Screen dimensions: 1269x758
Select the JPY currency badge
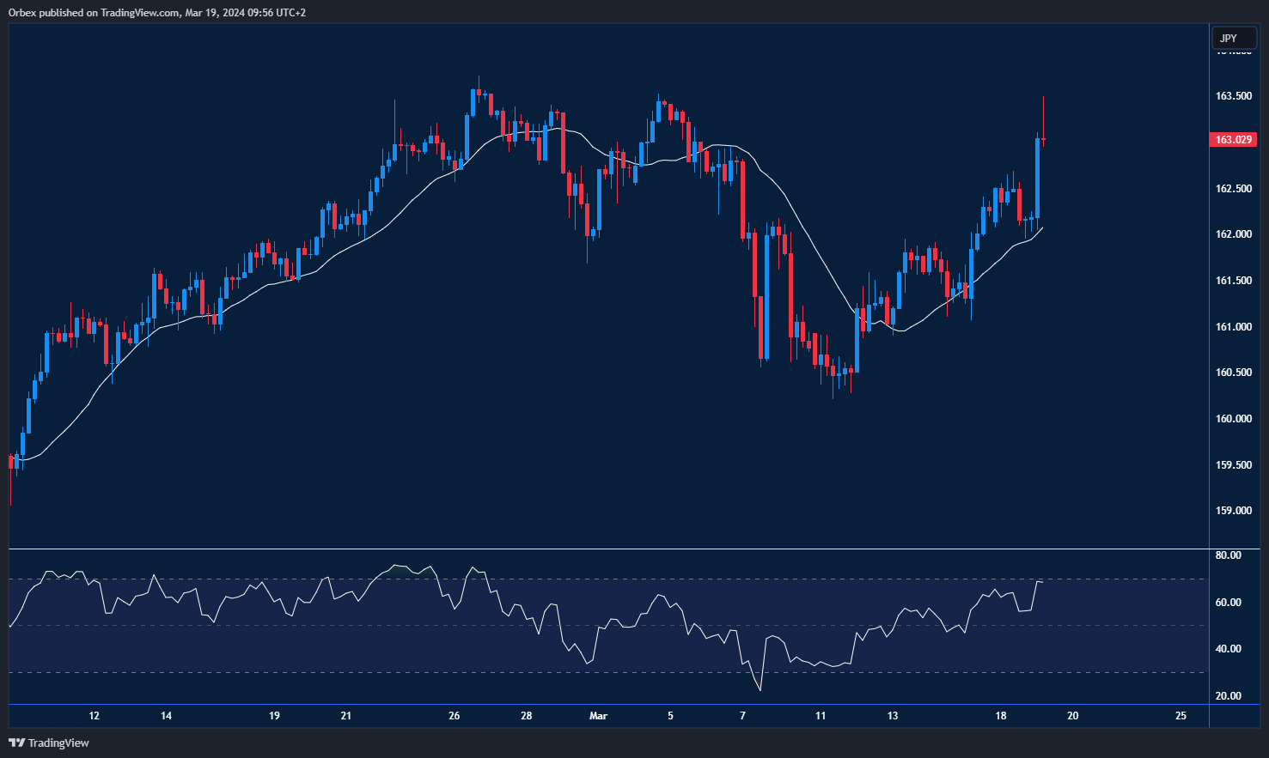pos(1233,38)
